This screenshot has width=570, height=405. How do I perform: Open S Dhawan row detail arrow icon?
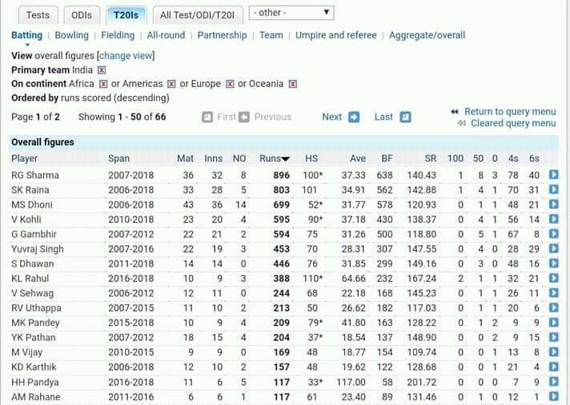(553, 264)
